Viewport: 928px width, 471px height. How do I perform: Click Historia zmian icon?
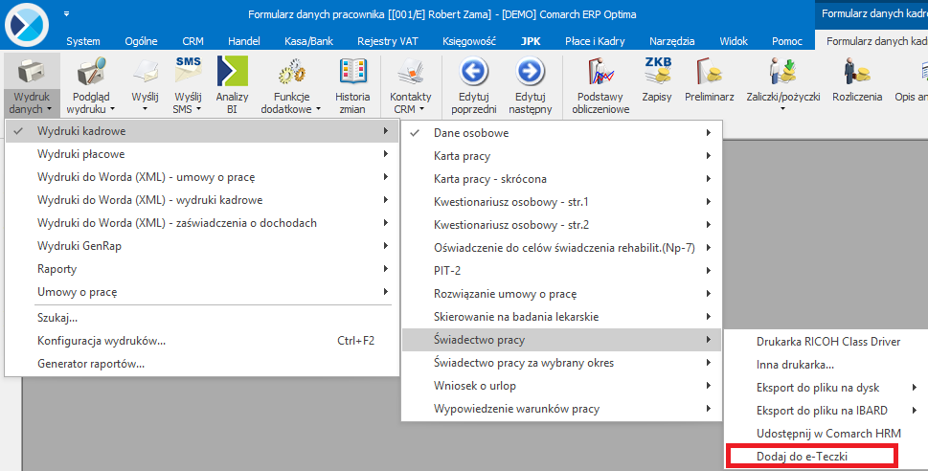pyautogui.click(x=352, y=74)
